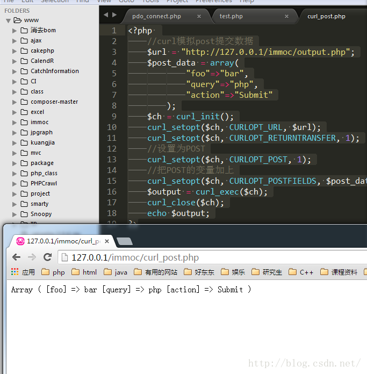Viewport: 367px width, 374px height.
Task: Switch to the curl_post.php tab
Action: [x=326, y=16]
